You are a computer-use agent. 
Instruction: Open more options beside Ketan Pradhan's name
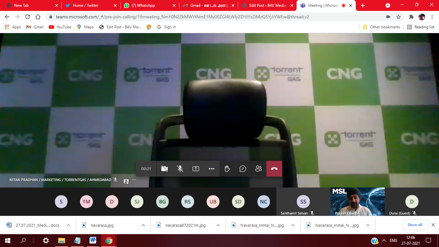[x=134, y=180]
